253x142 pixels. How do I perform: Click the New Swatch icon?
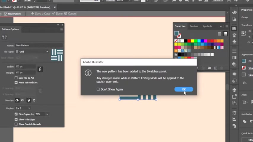(x=216, y=68)
